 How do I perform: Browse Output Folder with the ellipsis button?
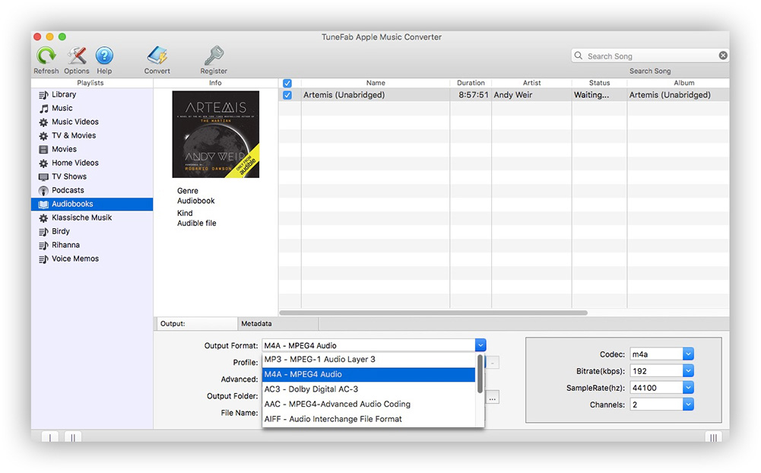(492, 397)
